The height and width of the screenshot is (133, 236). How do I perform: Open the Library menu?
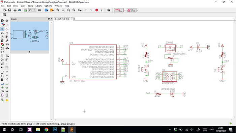point(38,6)
